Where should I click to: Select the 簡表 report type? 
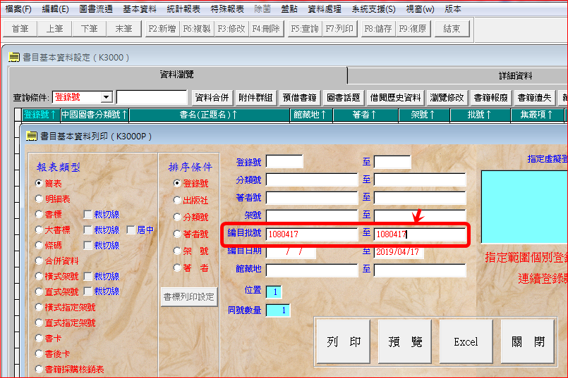[x=39, y=183]
